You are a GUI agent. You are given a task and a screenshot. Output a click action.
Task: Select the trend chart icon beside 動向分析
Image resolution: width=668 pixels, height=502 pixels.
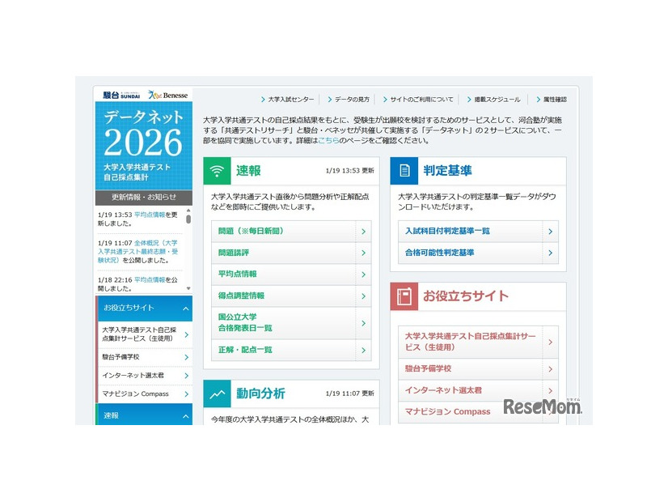tap(217, 394)
